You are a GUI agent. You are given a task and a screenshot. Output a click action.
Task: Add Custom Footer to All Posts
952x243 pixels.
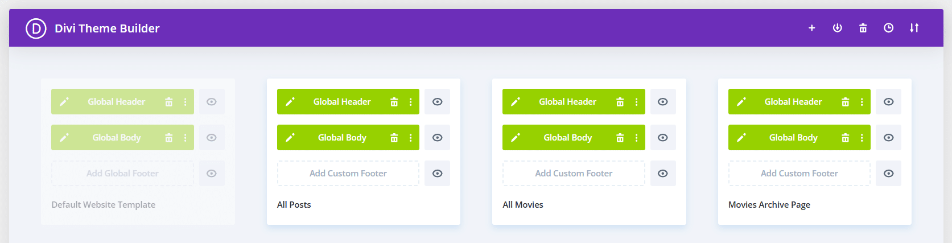tap(348, 174)
